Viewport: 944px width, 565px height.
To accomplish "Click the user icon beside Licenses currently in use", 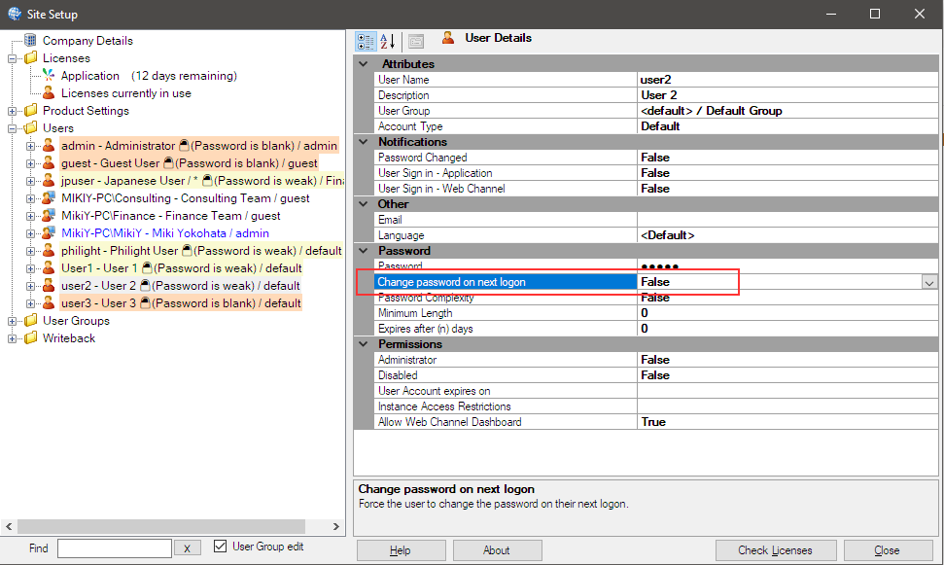I will pyautogui.click(x=49, y=92).
